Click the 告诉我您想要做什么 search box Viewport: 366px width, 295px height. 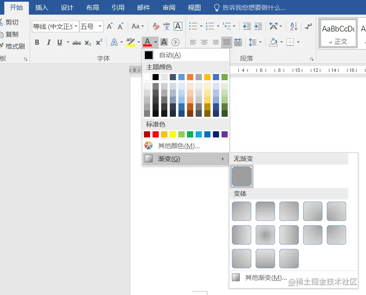[x=250, y=8]
